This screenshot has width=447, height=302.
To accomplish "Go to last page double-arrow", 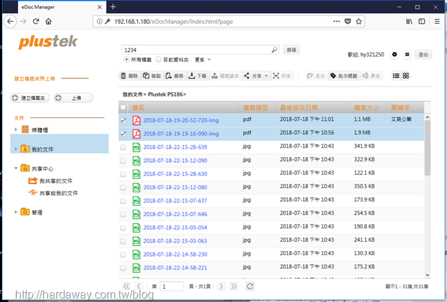I will [x=233, y=286].
